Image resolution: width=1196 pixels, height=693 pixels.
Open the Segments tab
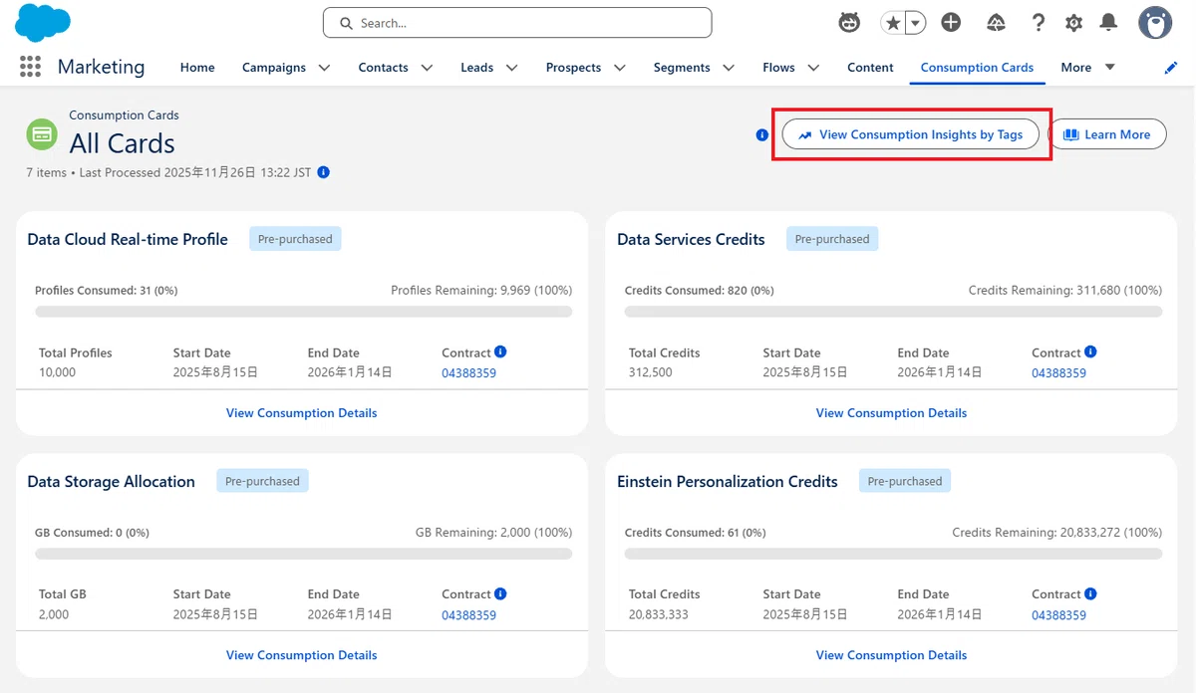click(682, 68)
